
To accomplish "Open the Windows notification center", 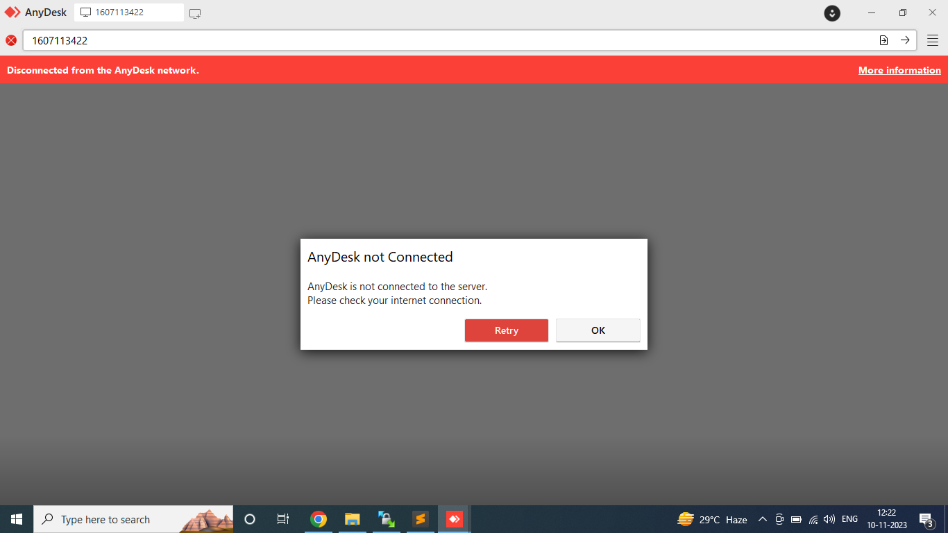I will (925, 519).
